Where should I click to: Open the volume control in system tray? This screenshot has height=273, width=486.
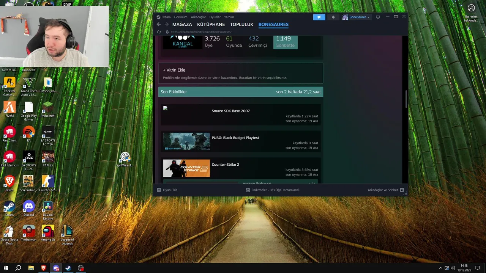pos(453,268)
